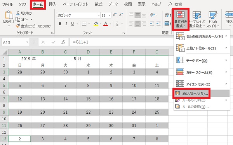Click Merge and Center icon

pyautogui.click(x=167, y=23)
